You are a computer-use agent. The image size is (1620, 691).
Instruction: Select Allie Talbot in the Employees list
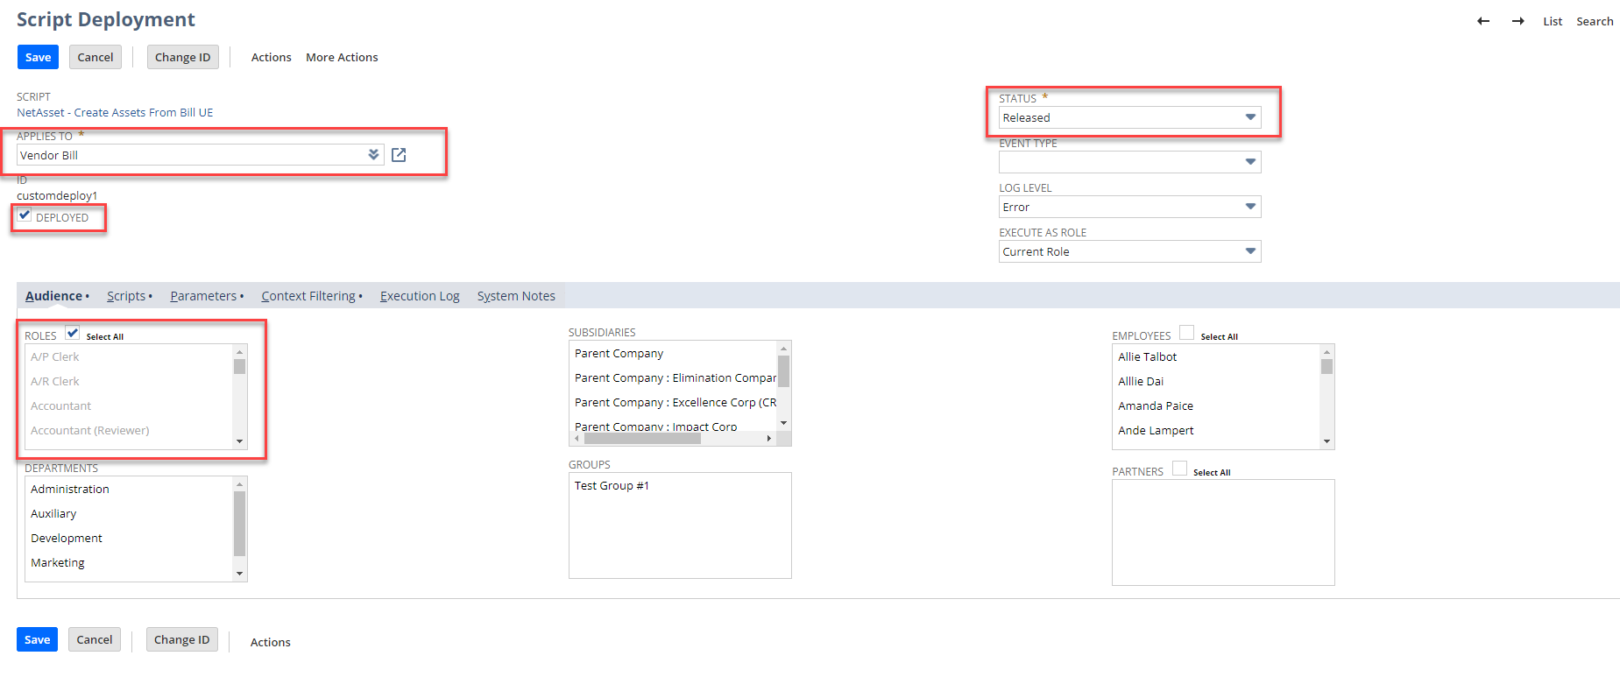1147,356
